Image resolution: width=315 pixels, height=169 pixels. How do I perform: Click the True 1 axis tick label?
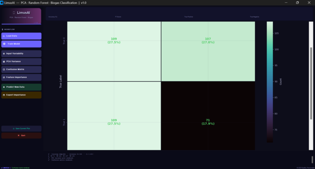pos(64,123)
